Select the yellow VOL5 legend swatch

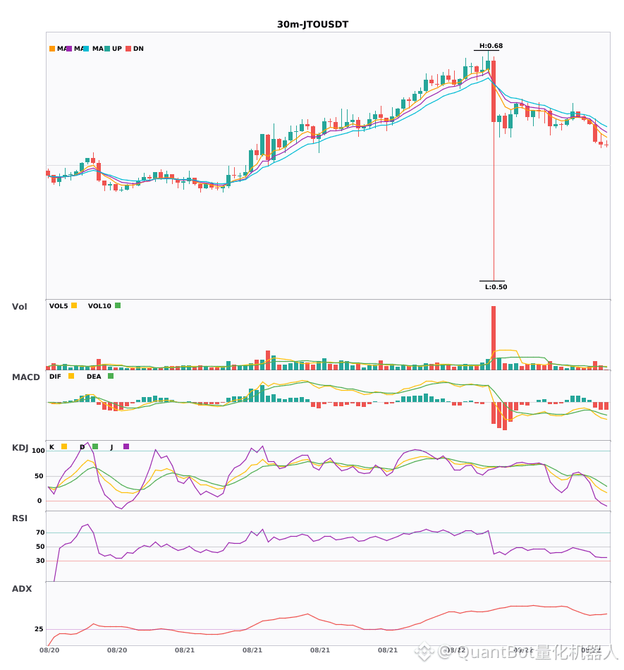click(74, 305)
